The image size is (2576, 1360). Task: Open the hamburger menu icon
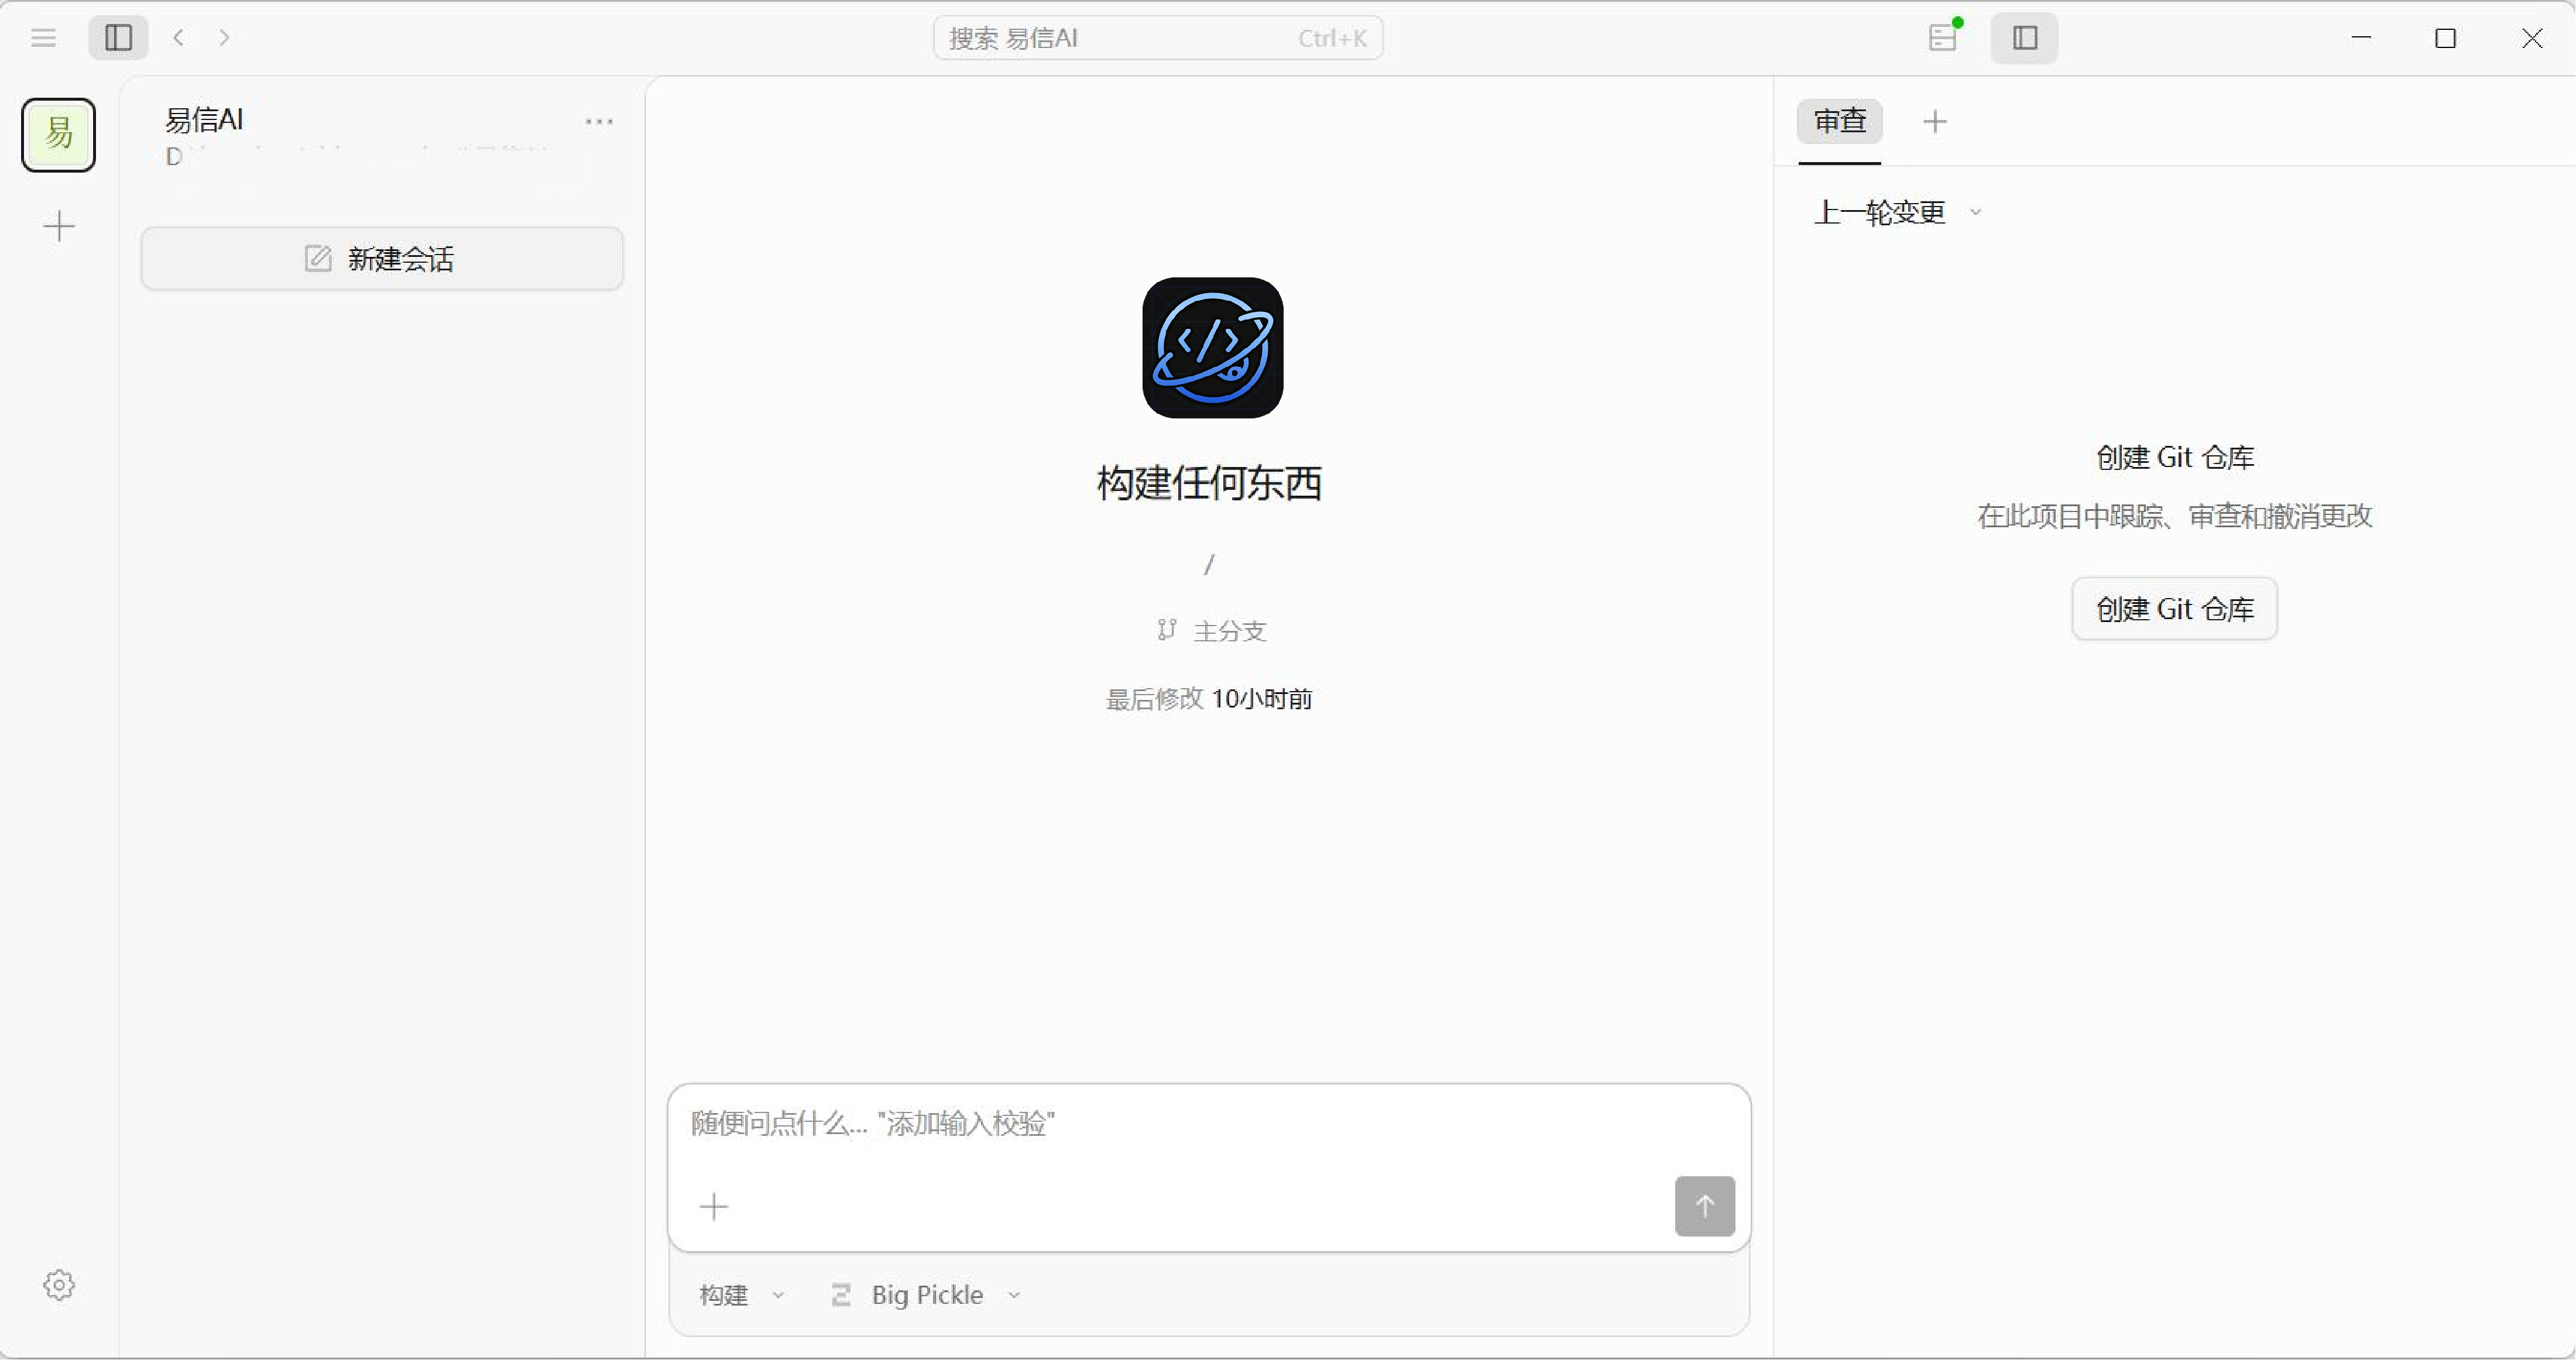[x=43, y=38]
